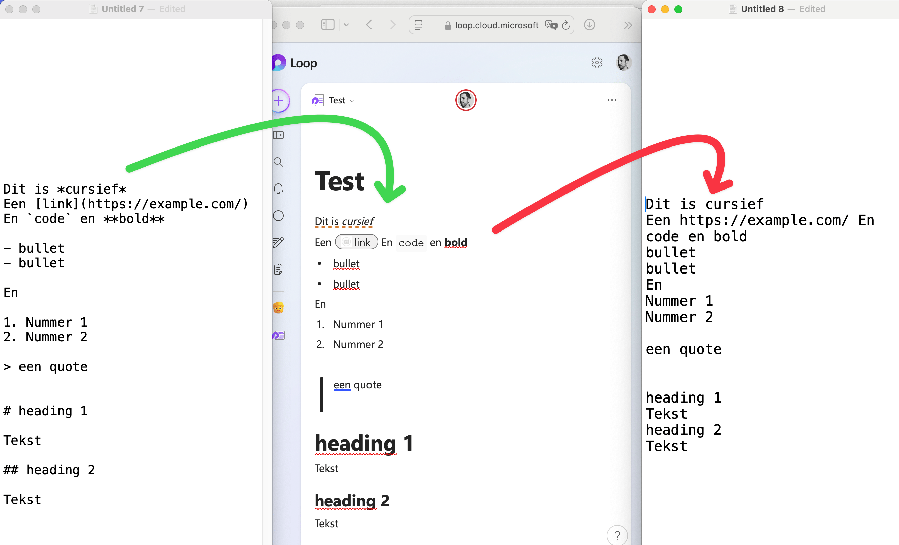Image resolution: width=899 pixels, height=545 pixels.
Task: Click the 'heading 2' heading in Loop
Action: coord(352,501)
